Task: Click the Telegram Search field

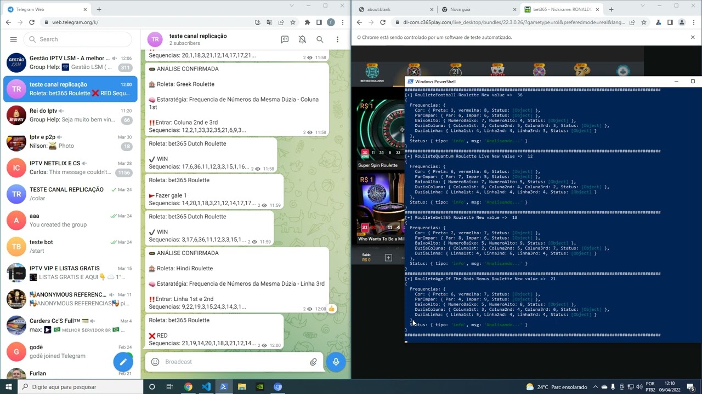Action: (78, 39)
